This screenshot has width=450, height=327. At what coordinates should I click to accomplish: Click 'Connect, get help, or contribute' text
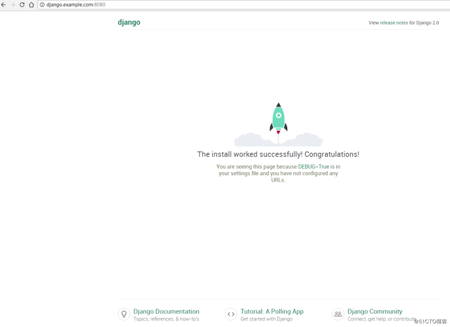381,319
